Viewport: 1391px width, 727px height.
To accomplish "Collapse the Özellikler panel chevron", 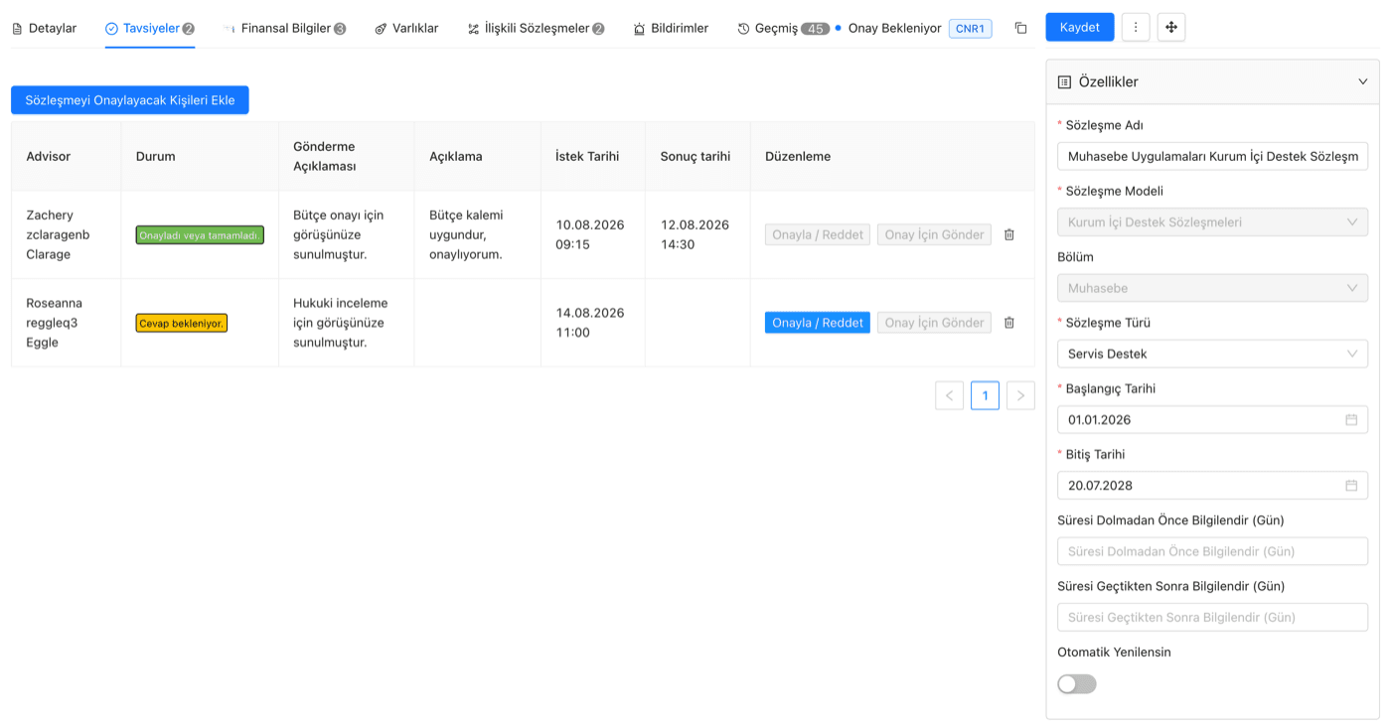I will click(x=1362, y=81).
